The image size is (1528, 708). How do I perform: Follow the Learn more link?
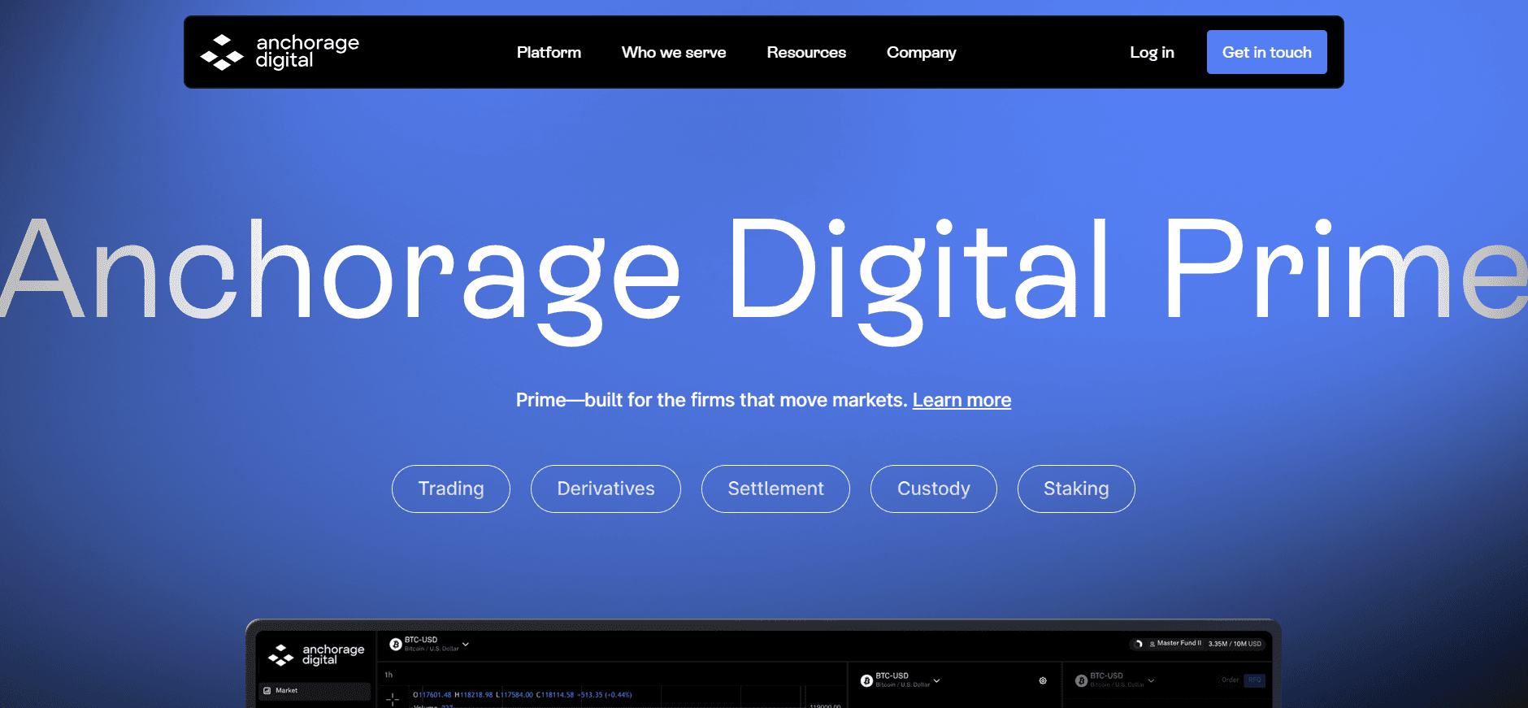[962, 400]
